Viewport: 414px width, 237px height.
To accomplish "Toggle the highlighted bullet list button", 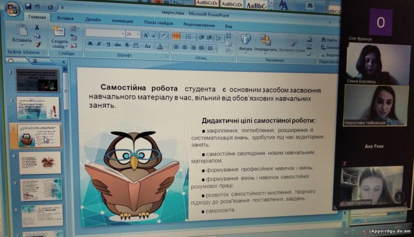I will [x=177, y=36].
